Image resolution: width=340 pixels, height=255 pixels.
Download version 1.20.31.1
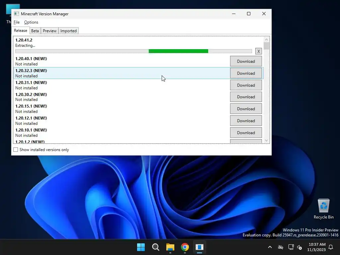click(x=246, y=85)
